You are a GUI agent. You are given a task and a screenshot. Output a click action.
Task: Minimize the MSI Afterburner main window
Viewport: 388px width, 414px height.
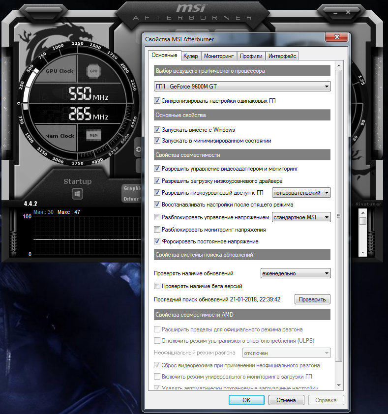[x=335, y=13]
